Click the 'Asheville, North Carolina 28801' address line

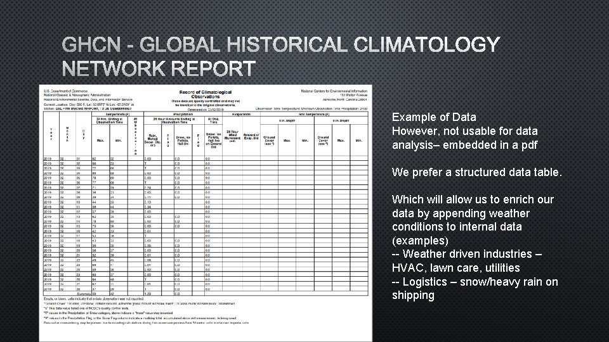point(345,99)
